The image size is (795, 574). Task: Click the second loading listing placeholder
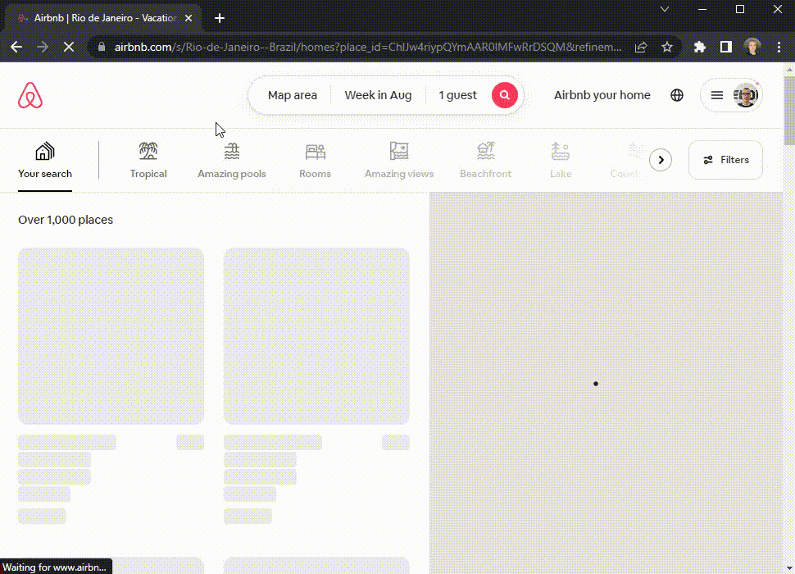316,335
